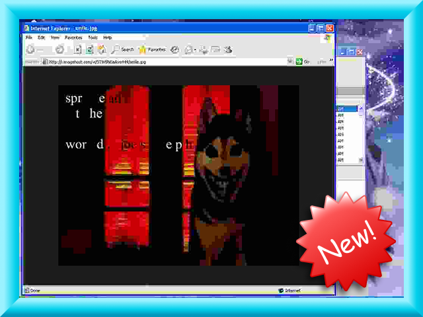The width and height of the screenshot is (423, 317).
Task: Stop loading with the Stop icon
Action: click(x=78, y=50)
